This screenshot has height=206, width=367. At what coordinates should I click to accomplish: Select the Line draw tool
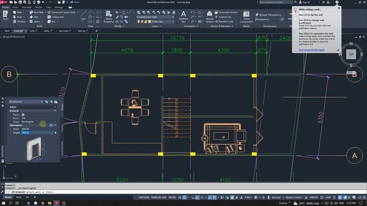[83, 15]
